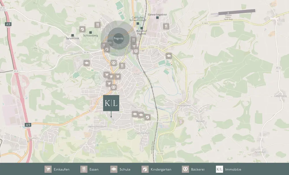Click the Schlossberg square marker
This screenshot has height=175, width=289.
click(x=90, y=32)
